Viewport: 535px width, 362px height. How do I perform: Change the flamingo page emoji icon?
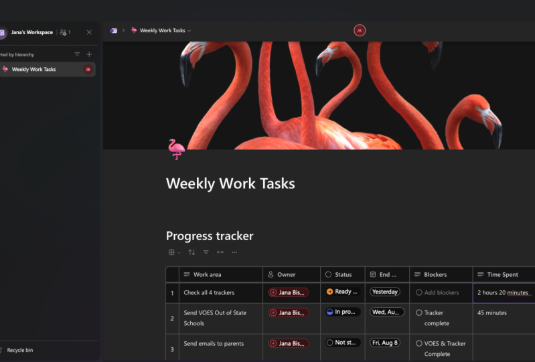(176, 149)
